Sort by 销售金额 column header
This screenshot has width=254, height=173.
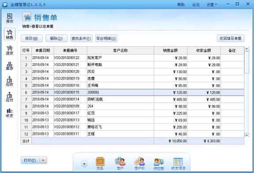(170, 50)
